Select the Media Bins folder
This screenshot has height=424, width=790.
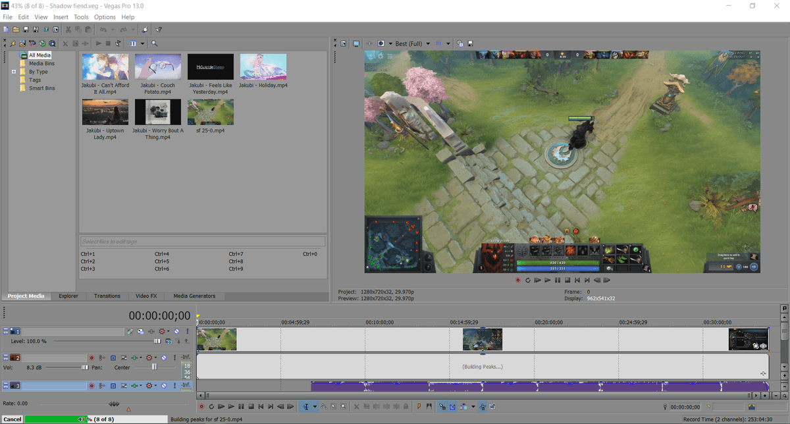[x=41, y=63]
